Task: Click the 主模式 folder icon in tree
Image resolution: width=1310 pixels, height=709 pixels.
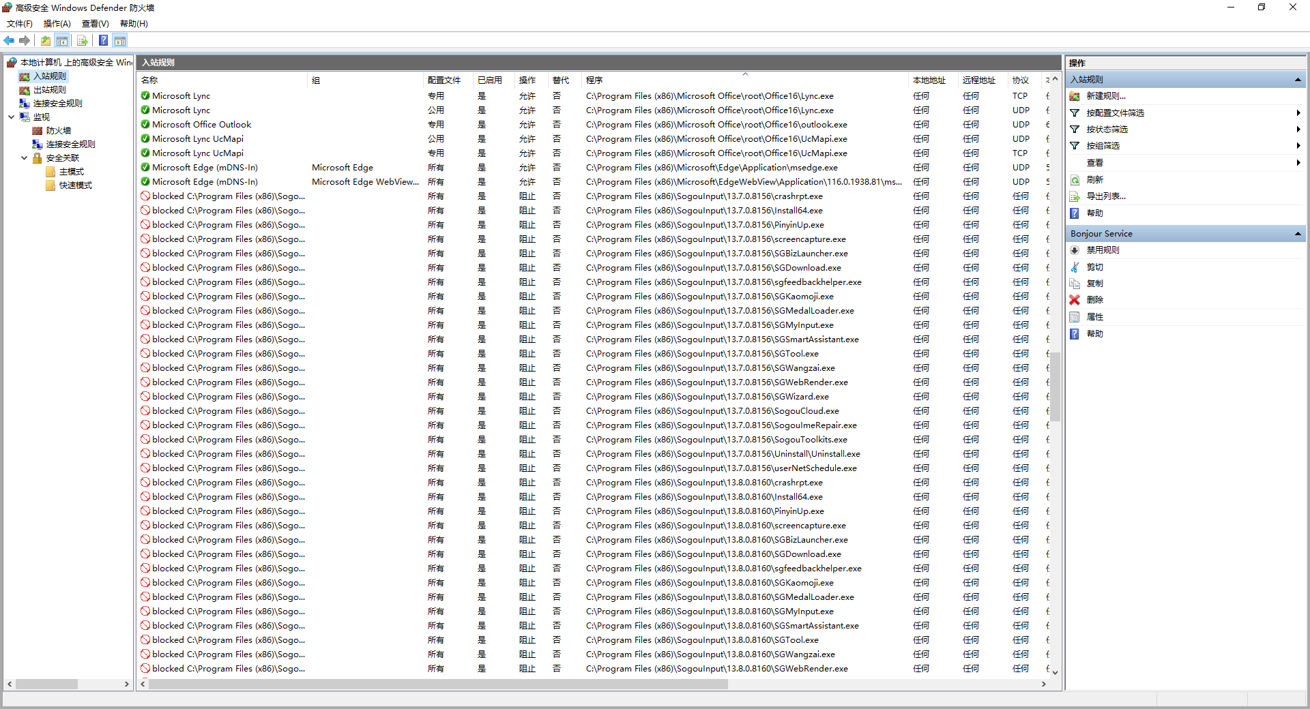Action: point(50,172)
